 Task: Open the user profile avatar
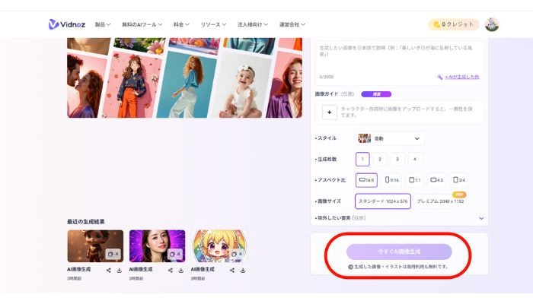(492, 24)
